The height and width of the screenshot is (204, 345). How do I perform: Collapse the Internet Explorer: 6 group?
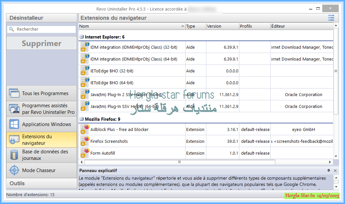click(x=82, y=37)
